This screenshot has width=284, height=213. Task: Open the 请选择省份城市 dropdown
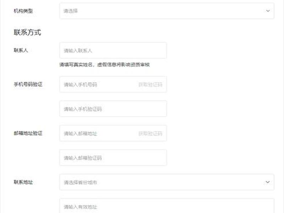[x=166, y=182]
